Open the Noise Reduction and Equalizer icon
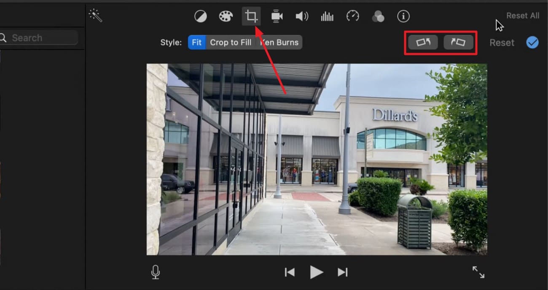The height and width of the screenshot is (290, 548). pyautogui.click(x=327, y=16)
